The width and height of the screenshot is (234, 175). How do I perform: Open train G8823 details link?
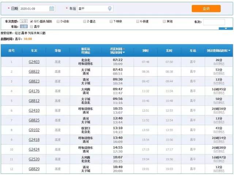click(34, 81)
